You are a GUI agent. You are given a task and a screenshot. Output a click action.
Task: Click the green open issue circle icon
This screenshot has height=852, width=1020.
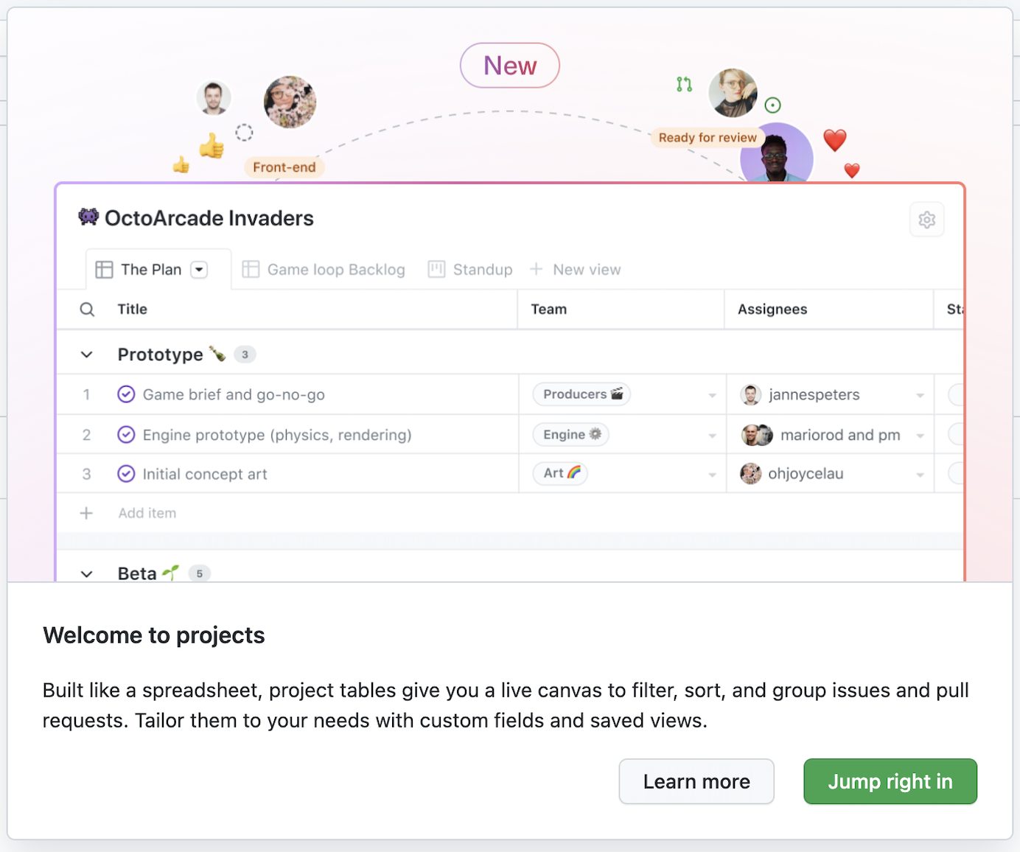(772, 105)
